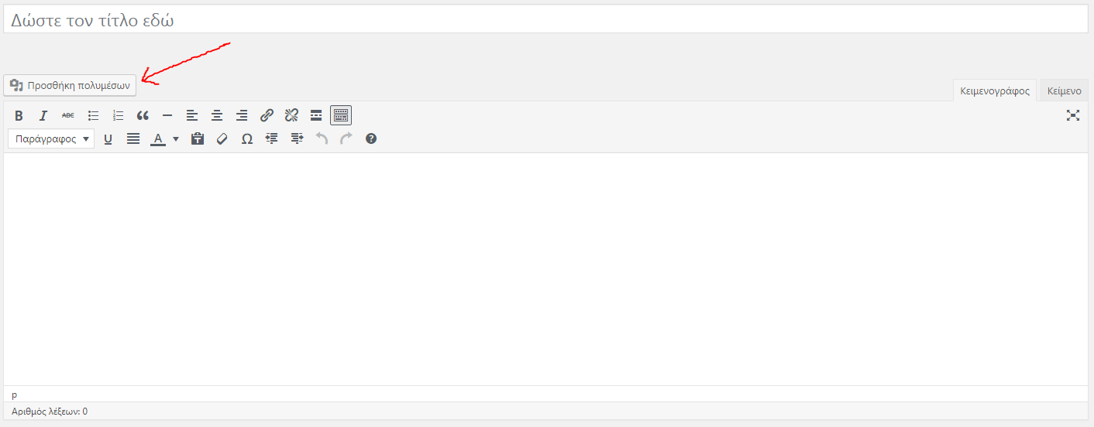Insert a bulleted list
Screen dimensions: 1094x427
93,116
